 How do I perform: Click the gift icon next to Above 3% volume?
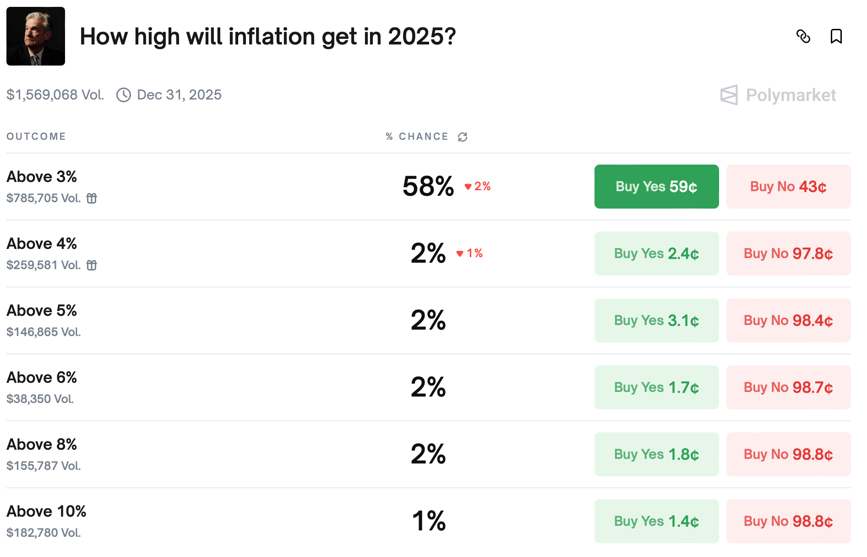[x=92, y=198]
